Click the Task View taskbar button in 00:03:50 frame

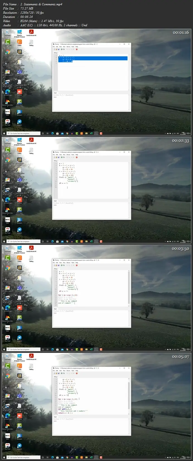pyautogui.click(x=48, y=349)
